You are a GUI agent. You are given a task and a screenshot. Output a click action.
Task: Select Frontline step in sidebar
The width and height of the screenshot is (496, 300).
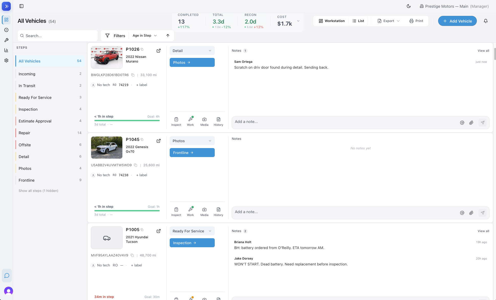(x=50, y=180)
